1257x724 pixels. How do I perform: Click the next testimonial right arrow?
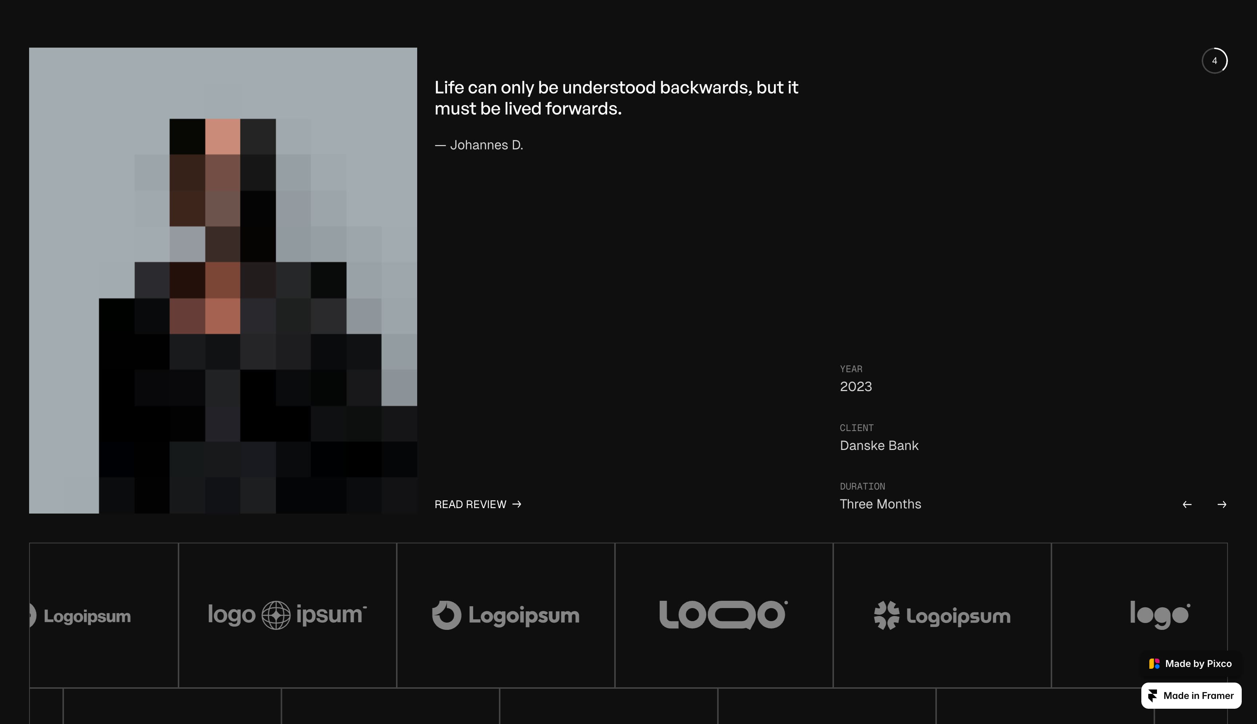click(1222, 504)
